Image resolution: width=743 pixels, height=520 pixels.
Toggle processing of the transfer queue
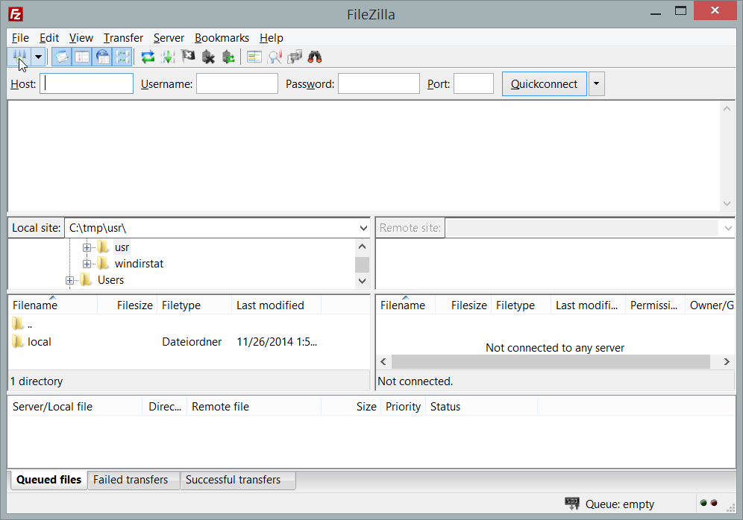coord(168,57)
